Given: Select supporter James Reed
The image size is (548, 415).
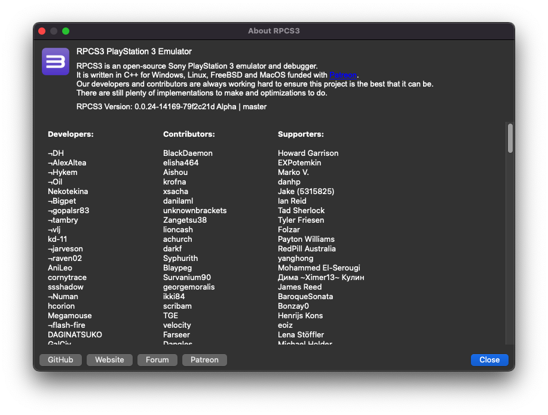Looking at the screenshot, I should click(300, 287).
